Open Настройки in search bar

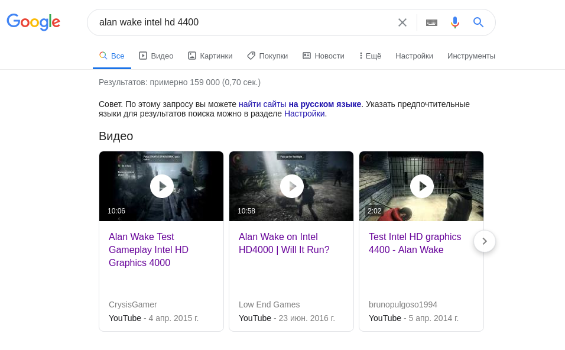click(x=414, y=56)
